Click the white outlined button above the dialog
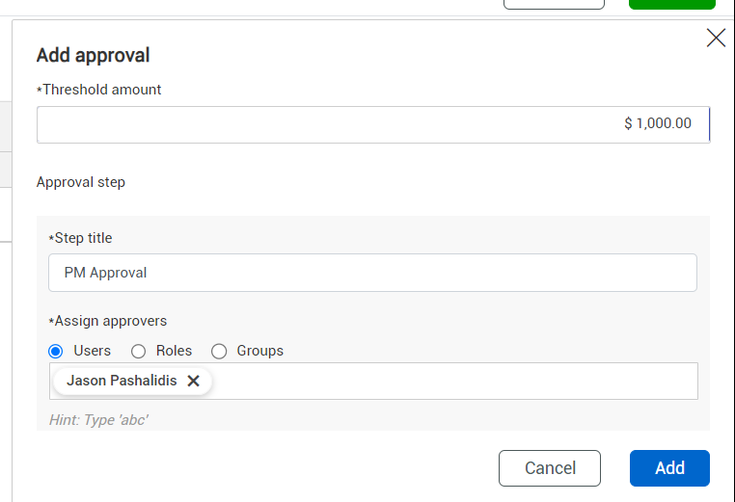 click(x=554, y=4)
